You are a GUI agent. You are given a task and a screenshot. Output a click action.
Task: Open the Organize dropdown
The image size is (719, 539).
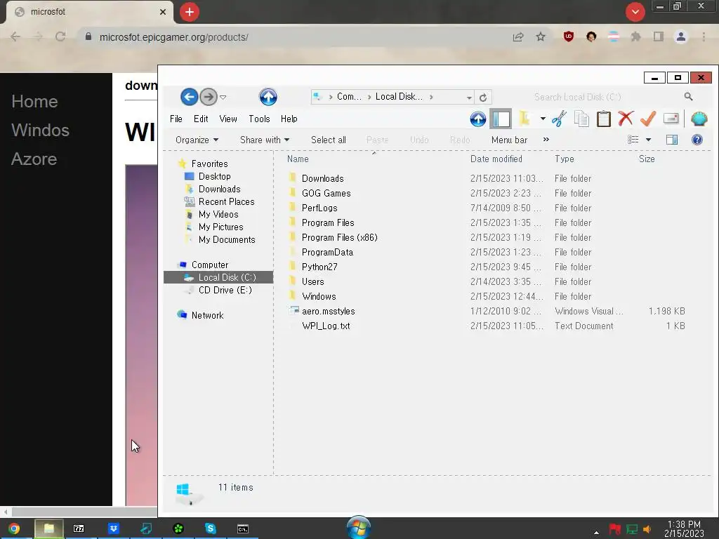click(x=197, y=140)
